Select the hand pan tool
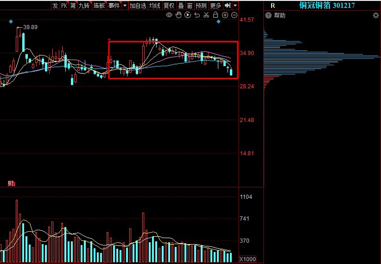This screenshot has height=264, width=381. tap(178, 15)
